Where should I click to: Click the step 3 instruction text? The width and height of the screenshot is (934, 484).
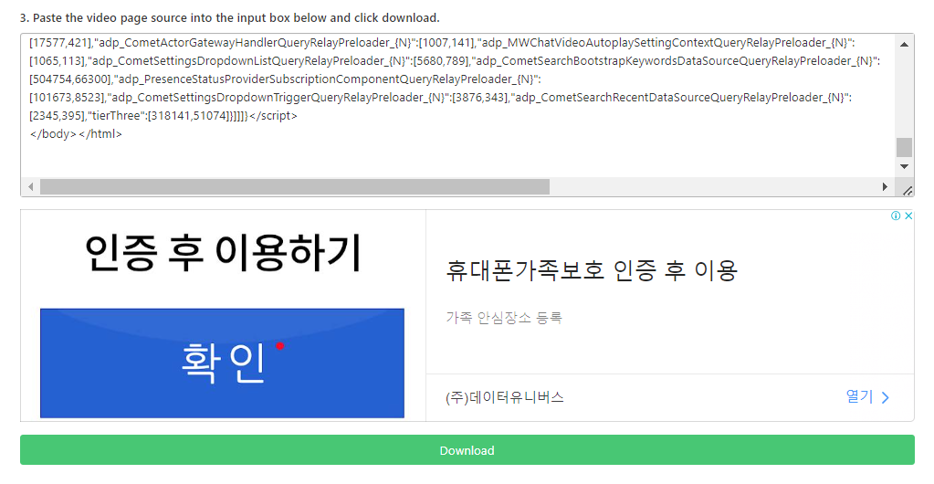230,18
